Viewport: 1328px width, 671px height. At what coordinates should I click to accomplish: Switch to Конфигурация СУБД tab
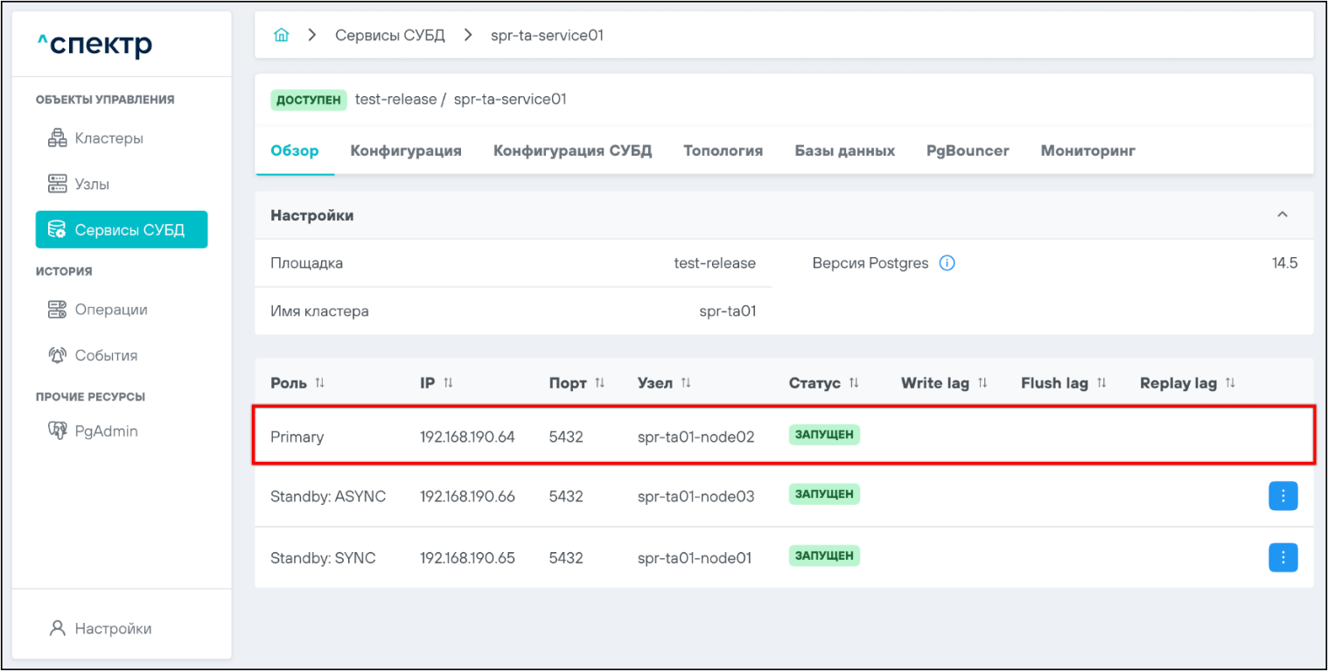[572, 150]
